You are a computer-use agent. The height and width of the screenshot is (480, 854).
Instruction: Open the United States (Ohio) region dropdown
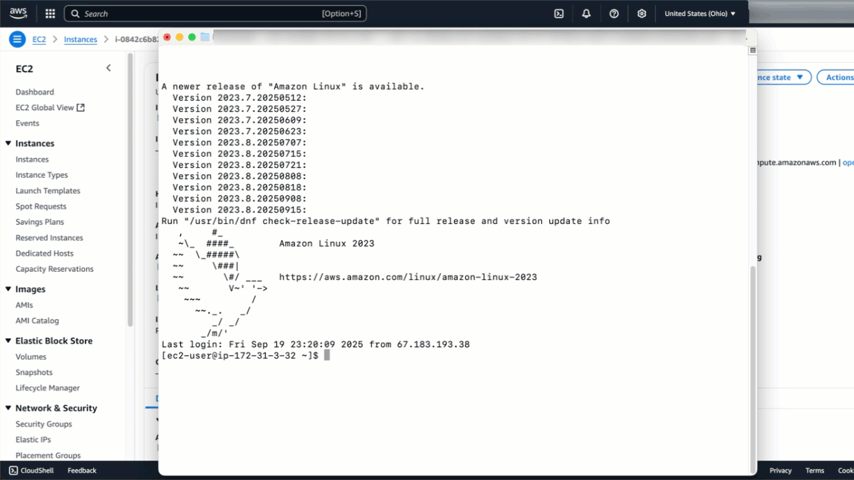tap(700, 13)
